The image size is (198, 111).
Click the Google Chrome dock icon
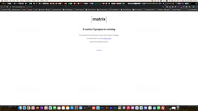[29, 108]
